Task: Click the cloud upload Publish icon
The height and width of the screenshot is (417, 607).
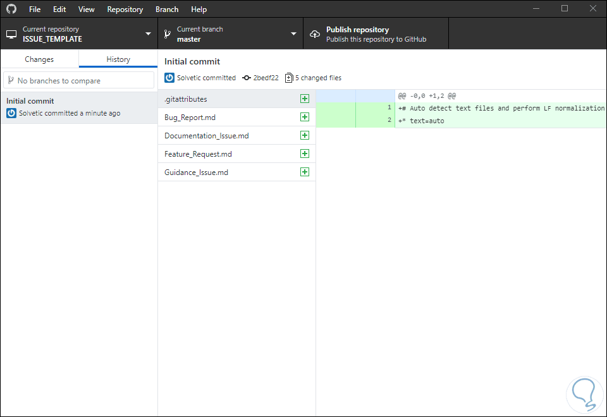Action: 315,34
